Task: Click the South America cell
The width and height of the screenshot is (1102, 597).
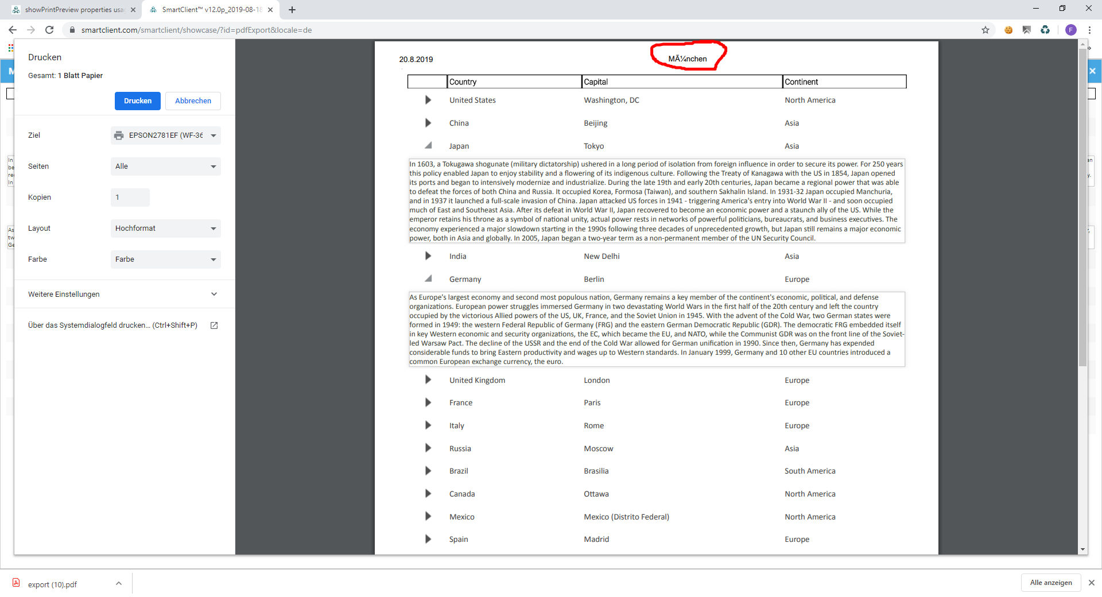Action: tap(810, 471)
